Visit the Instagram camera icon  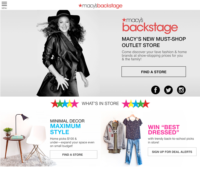coord(181,90)
